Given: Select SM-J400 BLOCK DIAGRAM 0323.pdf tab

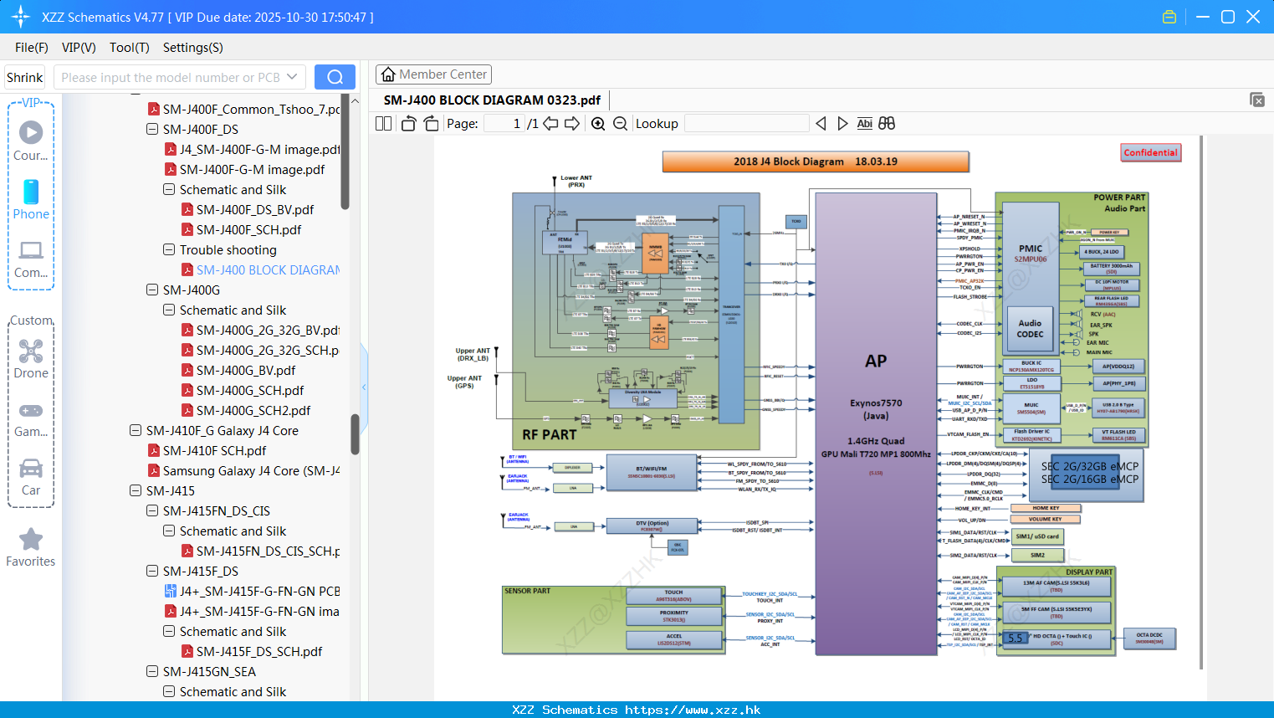Looking at the screenshot, I should point(492,100).
